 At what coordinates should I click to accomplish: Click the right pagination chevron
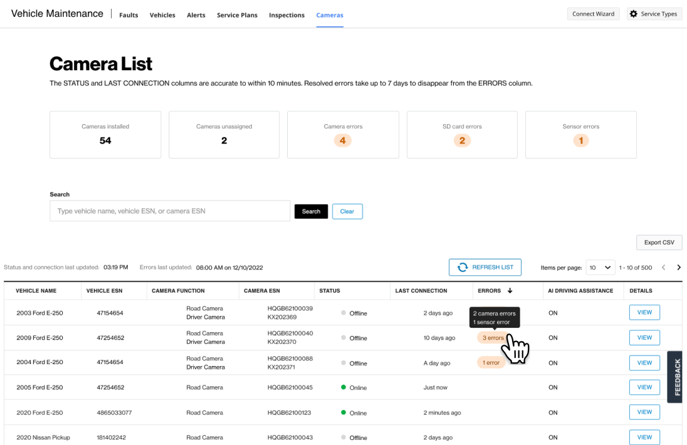tap(679, 267)
